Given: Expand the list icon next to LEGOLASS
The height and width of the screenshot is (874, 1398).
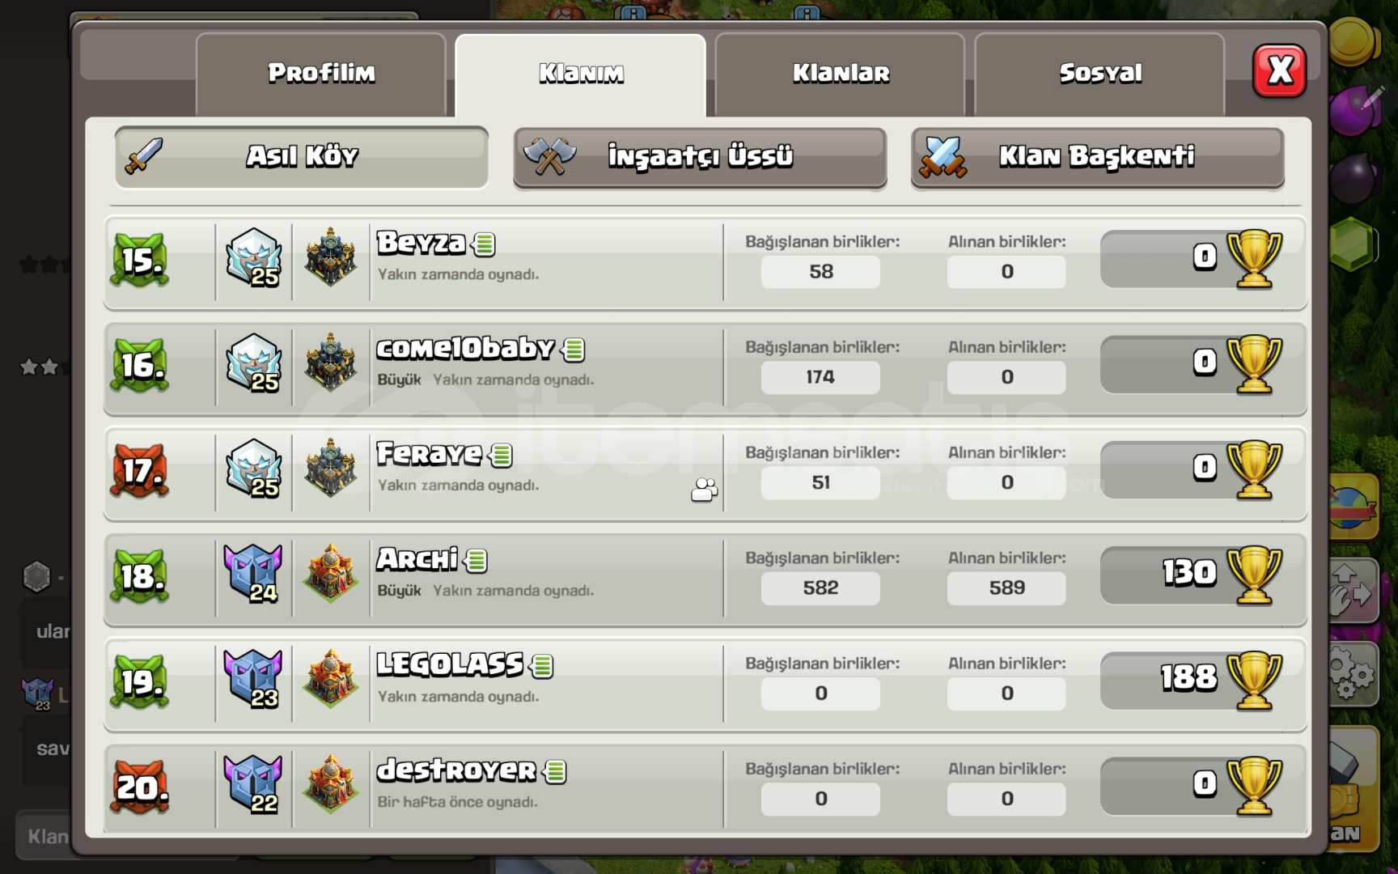Looking at the screenshot, I should coord(542,667).
